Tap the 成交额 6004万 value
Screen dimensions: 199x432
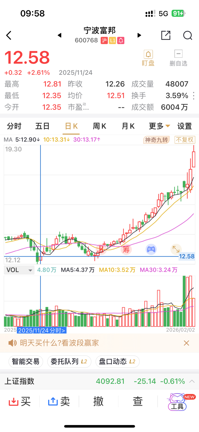tap(174, 107)
